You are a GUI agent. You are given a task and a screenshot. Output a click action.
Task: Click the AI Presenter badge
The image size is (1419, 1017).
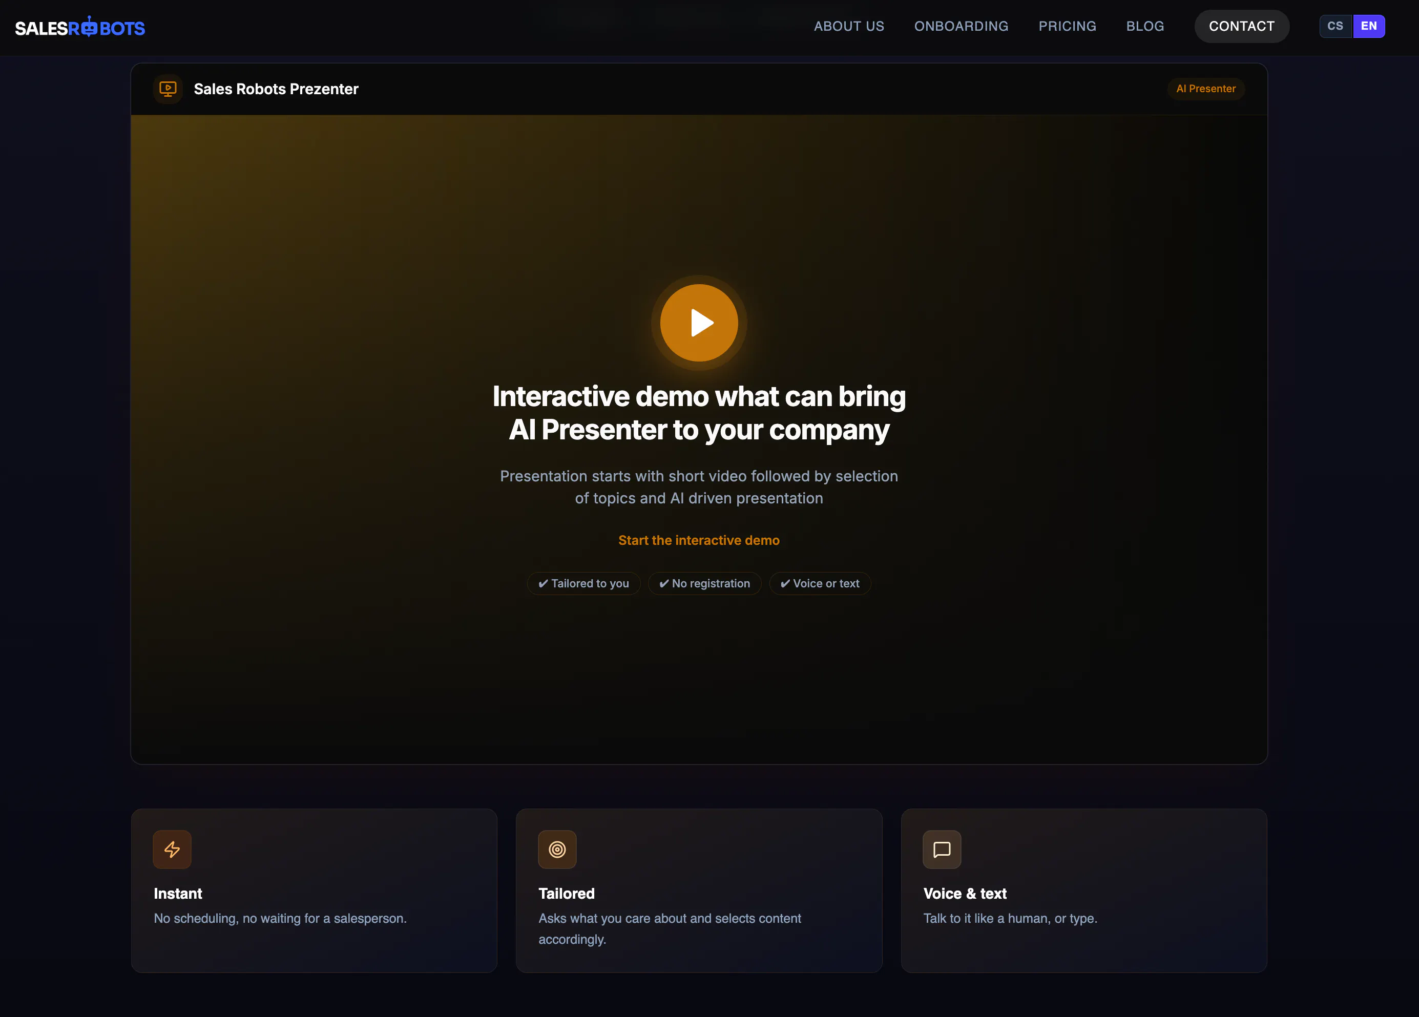click(1206, 89)
